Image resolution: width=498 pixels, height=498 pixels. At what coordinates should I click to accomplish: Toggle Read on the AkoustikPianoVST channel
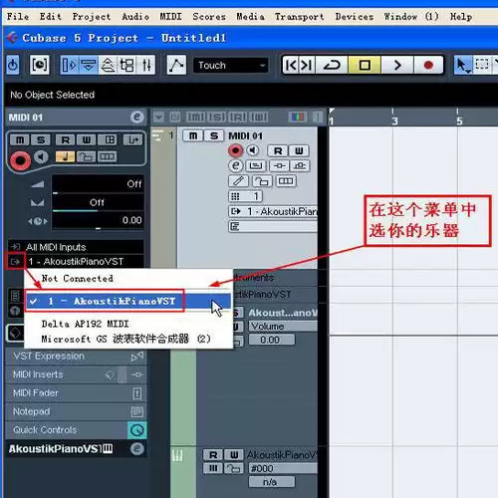pos(213,454)
